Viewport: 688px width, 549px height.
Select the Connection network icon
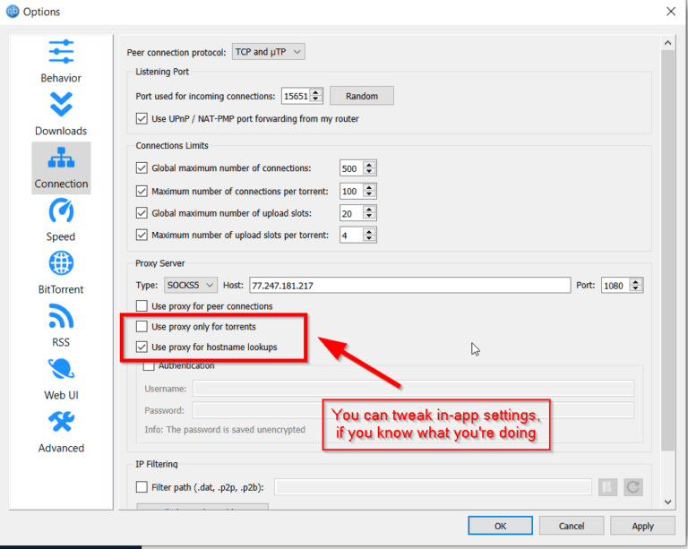(61, 158)
